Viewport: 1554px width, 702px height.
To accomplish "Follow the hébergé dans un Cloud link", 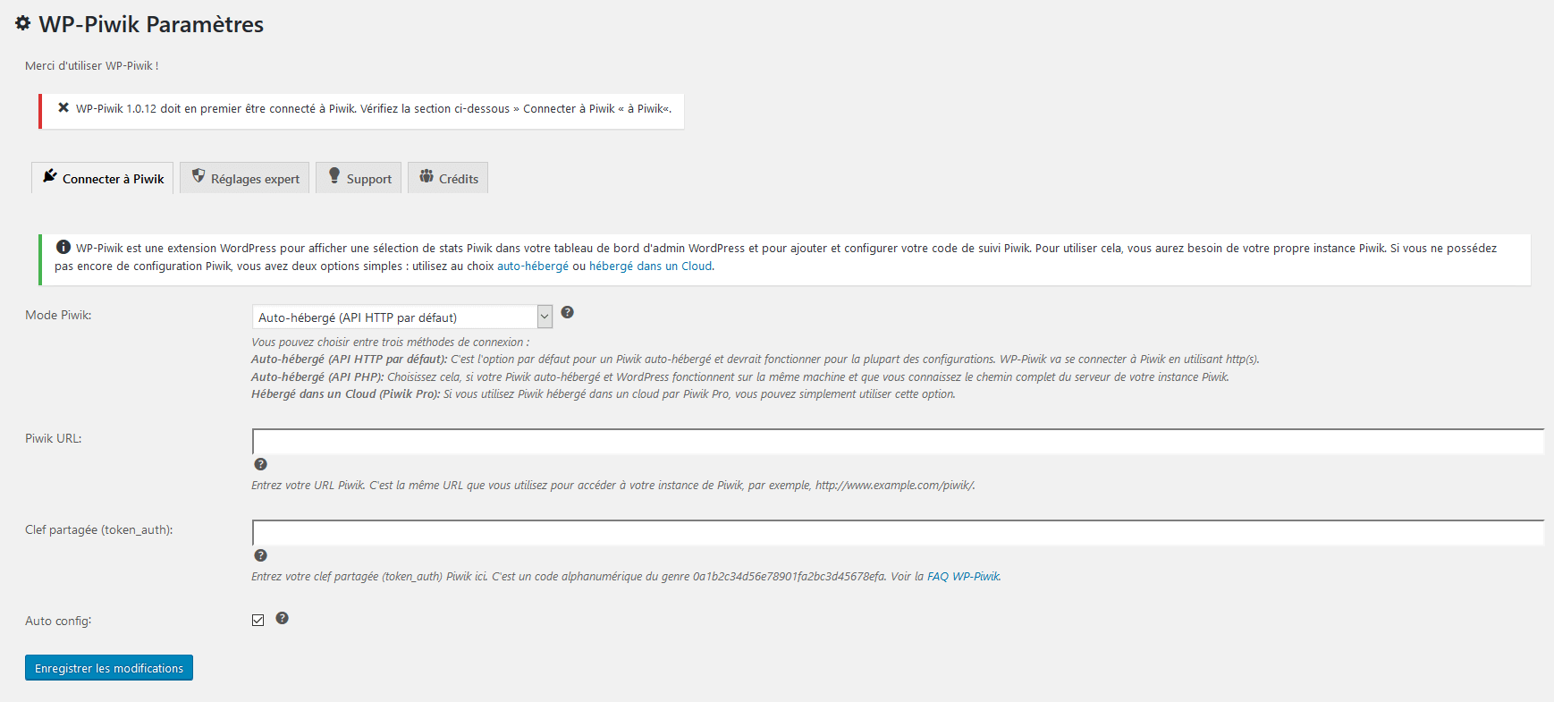I will (x=651, y=266).
